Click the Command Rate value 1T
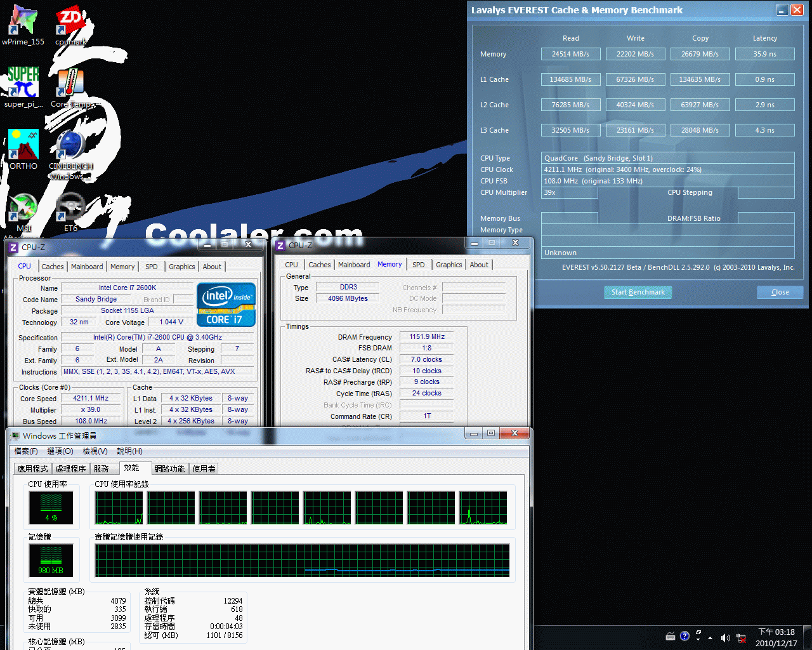812x650 pixels. pyautogui.click(x=427, y=416)
